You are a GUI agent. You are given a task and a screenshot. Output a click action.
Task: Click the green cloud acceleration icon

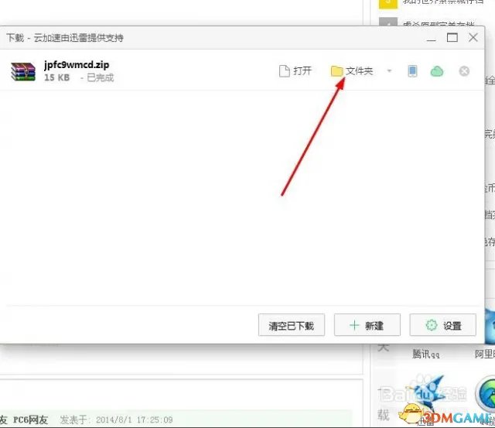point(437,71)
